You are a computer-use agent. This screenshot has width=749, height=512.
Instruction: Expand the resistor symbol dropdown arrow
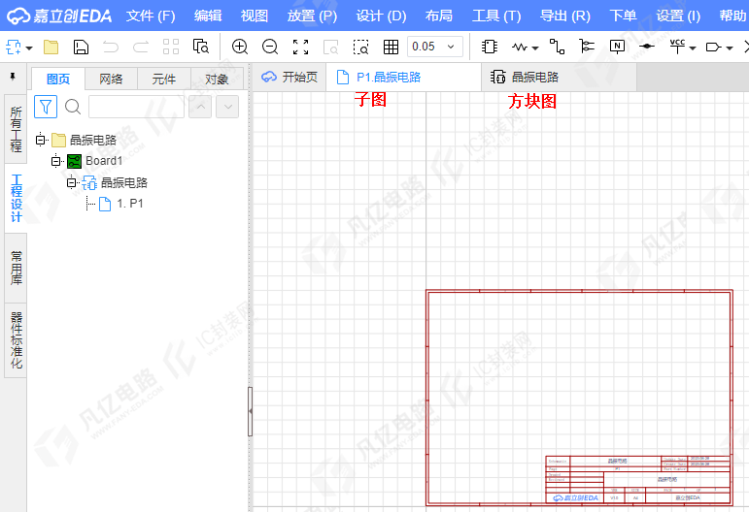click(535, 48)
